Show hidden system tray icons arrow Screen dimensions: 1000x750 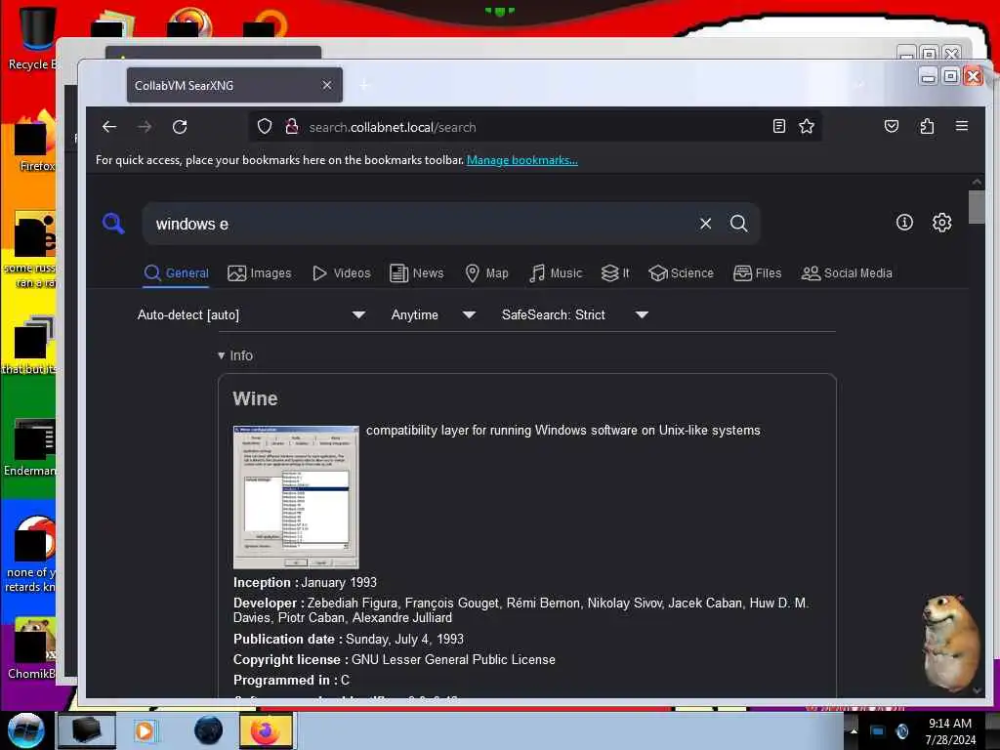tap(854, 730)
